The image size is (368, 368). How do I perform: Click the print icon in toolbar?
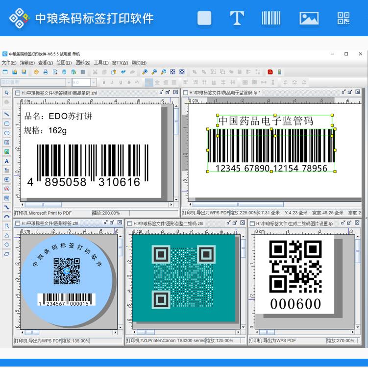click(x=46, y=72)
